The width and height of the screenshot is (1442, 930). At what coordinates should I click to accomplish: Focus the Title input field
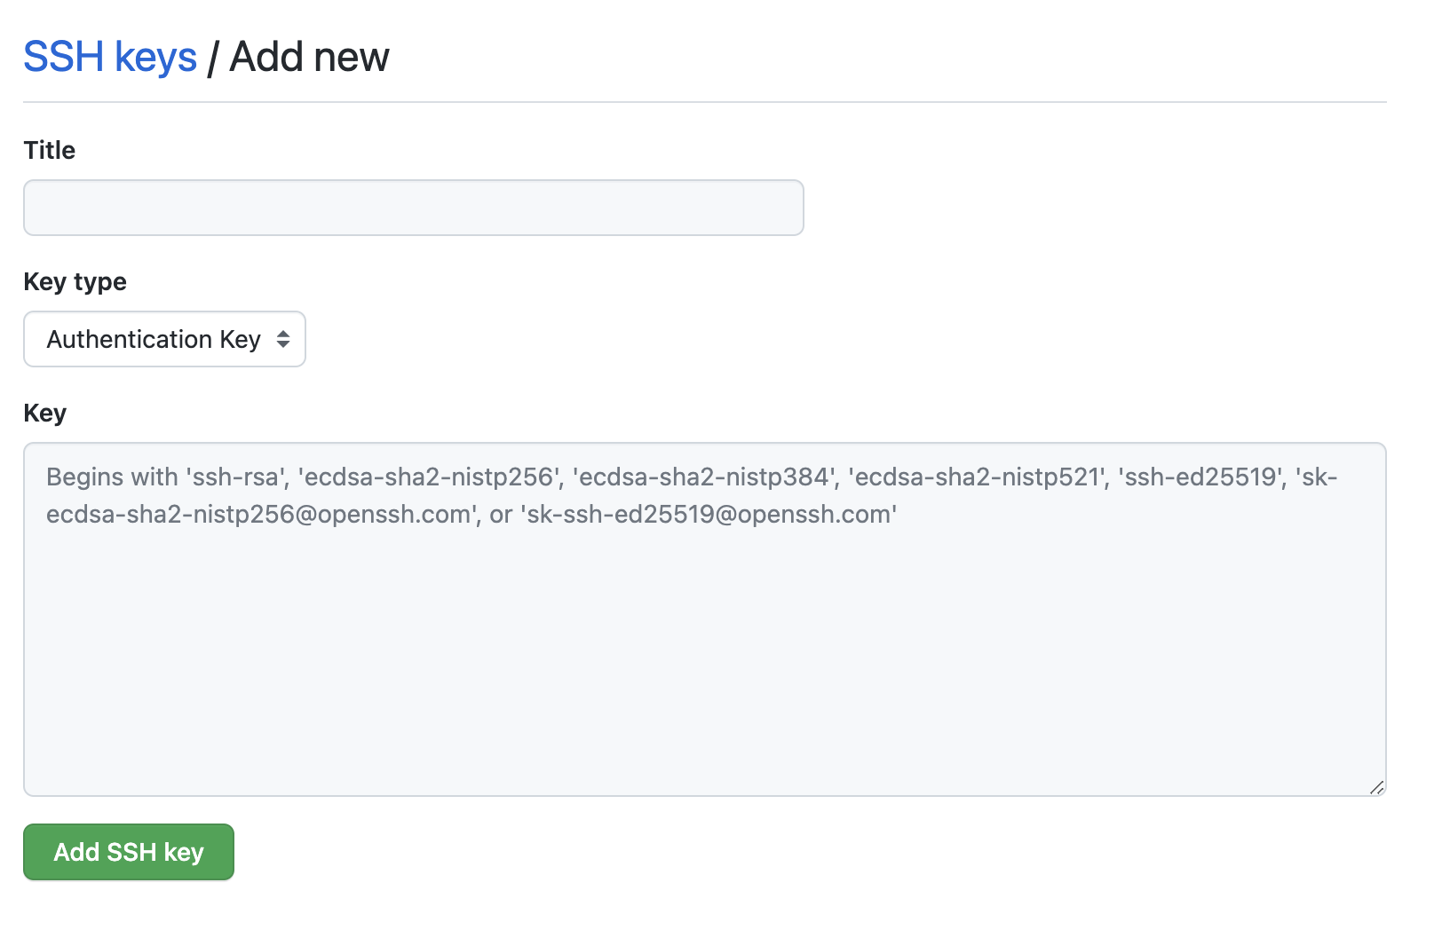(414, 208)
